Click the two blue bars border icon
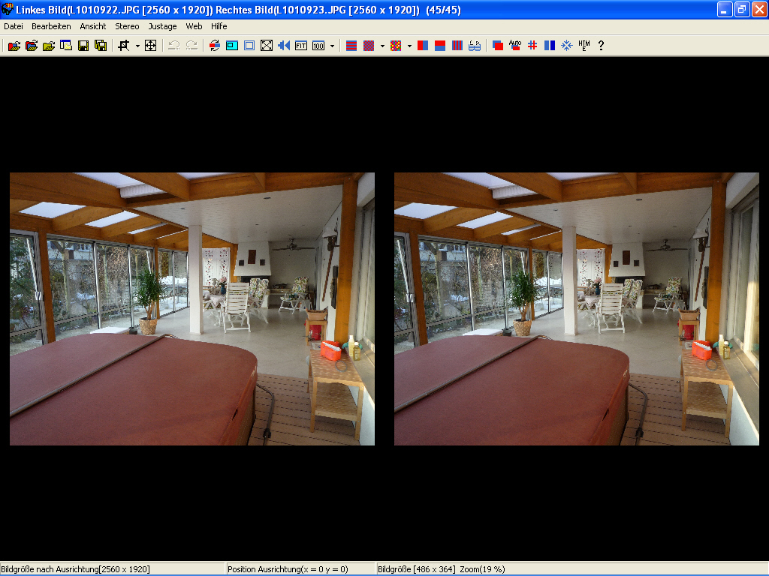Viewport: 769px width, 576px height. coord(549,46)
